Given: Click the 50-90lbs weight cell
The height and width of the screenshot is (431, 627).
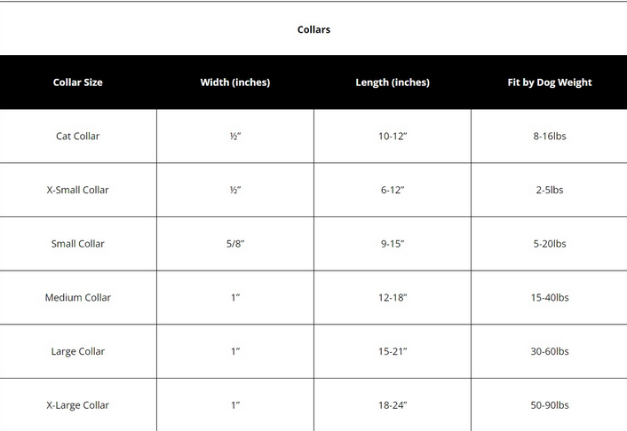Looking at the screenshot, I should click(550, 405).
